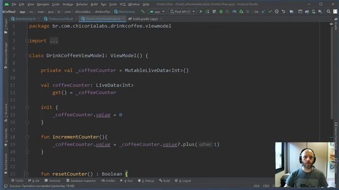Click the chicorialabs breadcrumb in navigation bar

[x=83, y=12]
